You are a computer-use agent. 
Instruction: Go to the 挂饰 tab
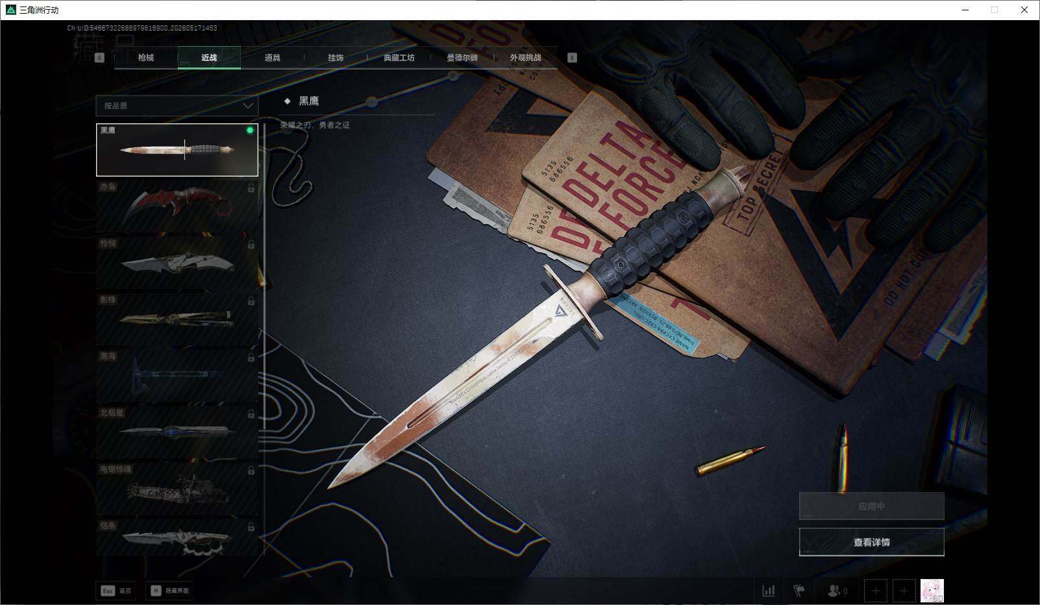pyautogui.click(x=336, y=58)
